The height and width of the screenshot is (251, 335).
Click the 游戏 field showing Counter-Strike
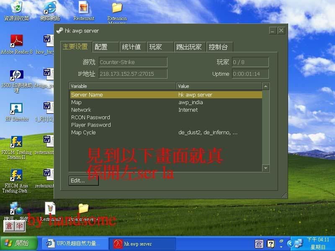[133, 62]
